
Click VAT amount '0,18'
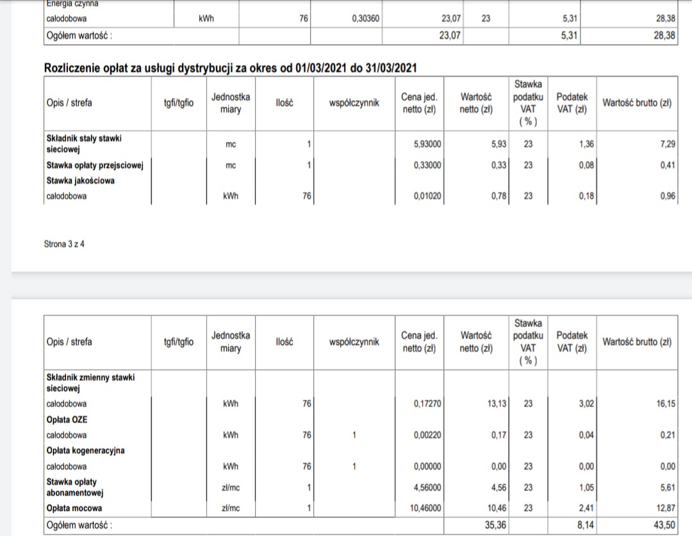(586, 196)
